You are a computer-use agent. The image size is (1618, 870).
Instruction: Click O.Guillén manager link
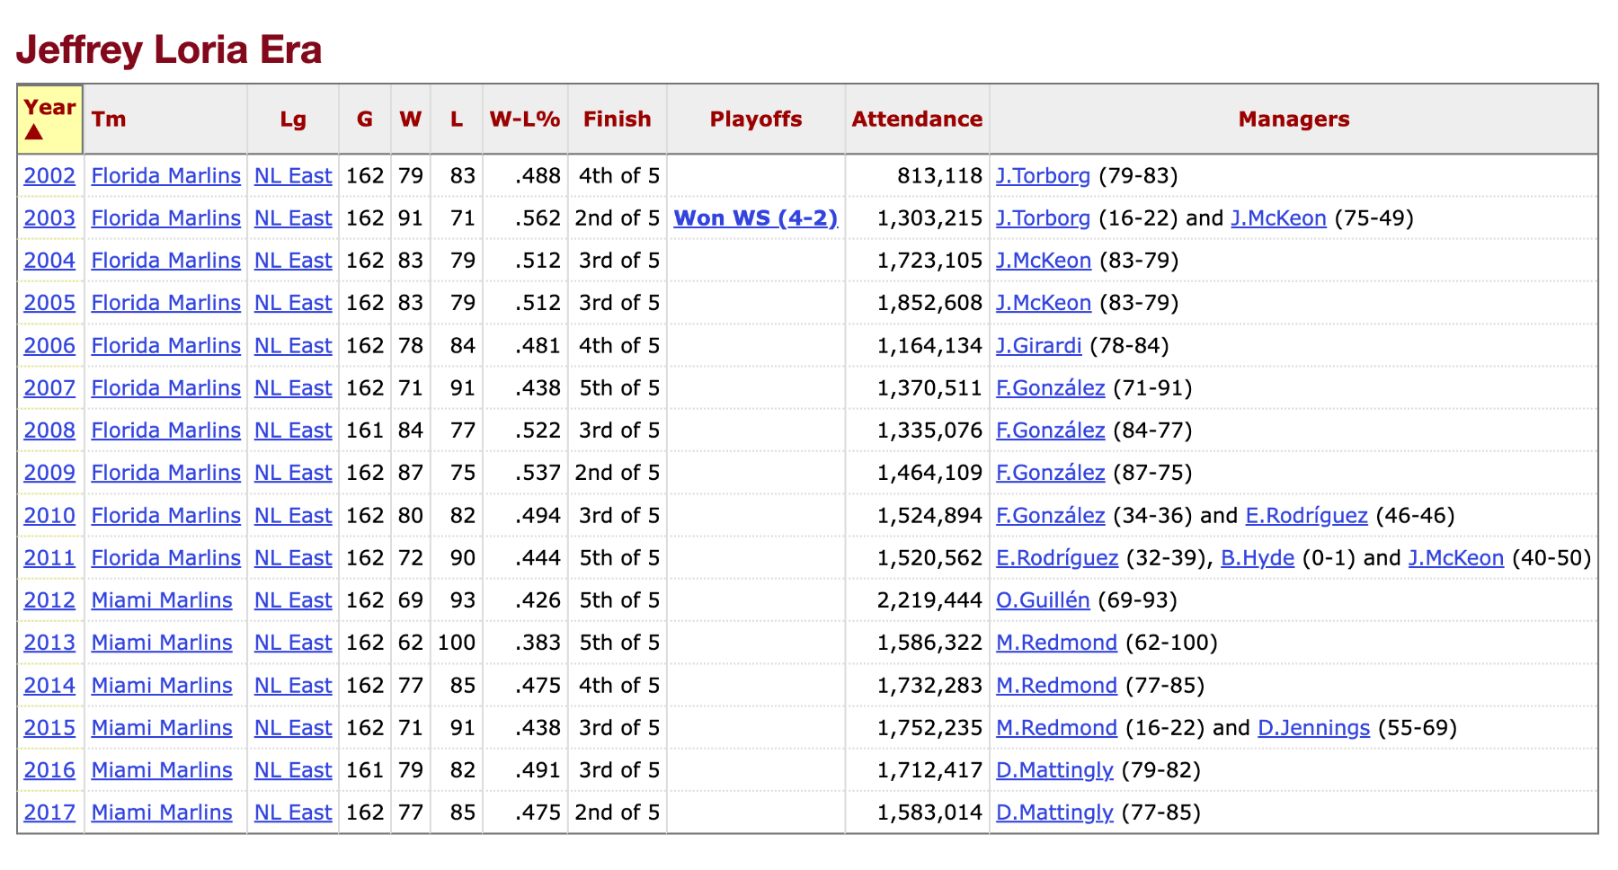tap(1042, 600)
